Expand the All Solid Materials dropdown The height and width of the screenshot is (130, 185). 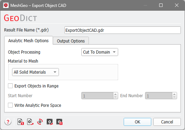tap(35, 72)
